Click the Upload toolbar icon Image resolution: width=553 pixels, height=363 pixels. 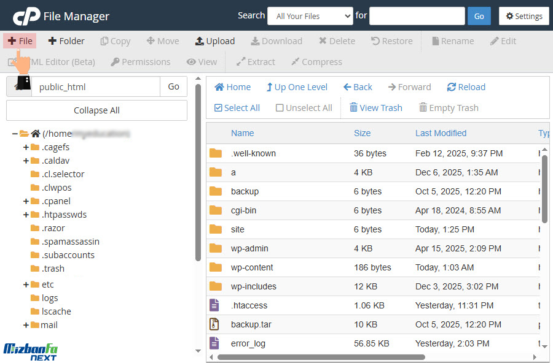(200, 41)
